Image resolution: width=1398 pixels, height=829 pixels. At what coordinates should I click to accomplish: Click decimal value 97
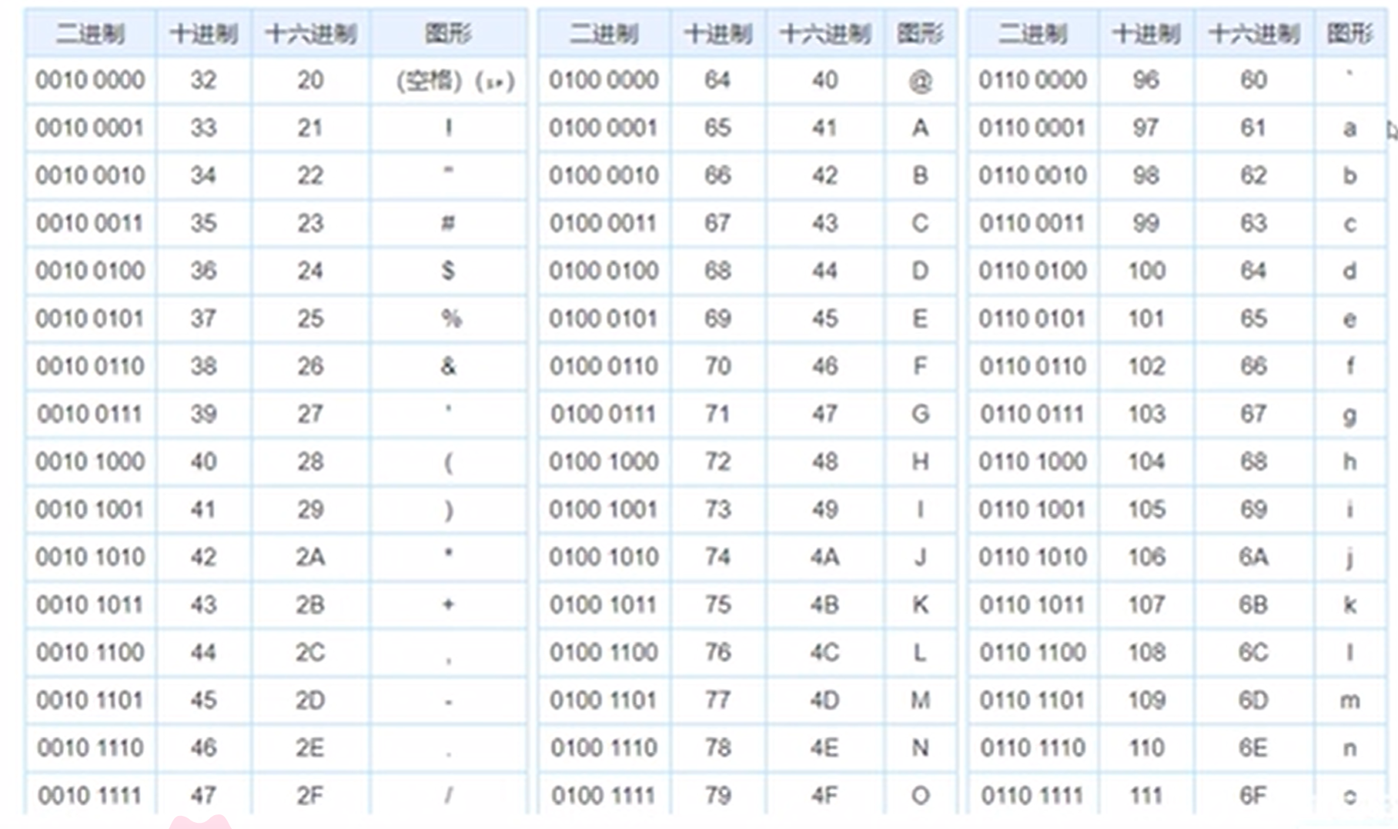click(1145, 128)
